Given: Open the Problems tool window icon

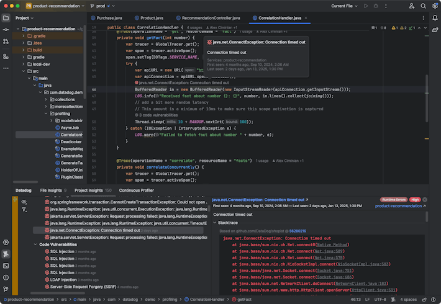Looking at the screenshot, I should click(6, 277).
